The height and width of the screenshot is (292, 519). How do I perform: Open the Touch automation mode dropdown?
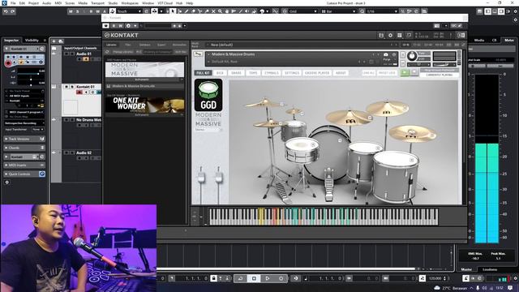pyautogui.click(x=129, y=11)
